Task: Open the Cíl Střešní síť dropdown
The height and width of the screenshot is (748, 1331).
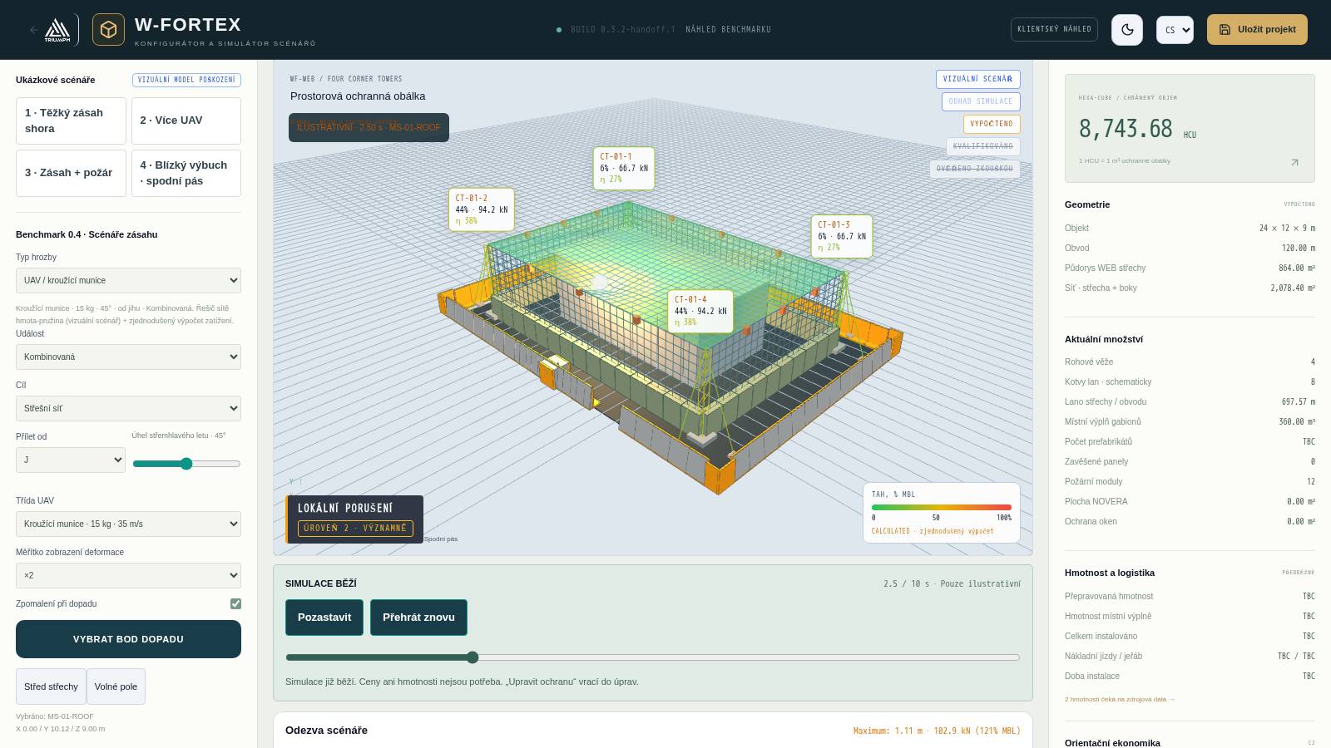Action: (x=128, y=408)
